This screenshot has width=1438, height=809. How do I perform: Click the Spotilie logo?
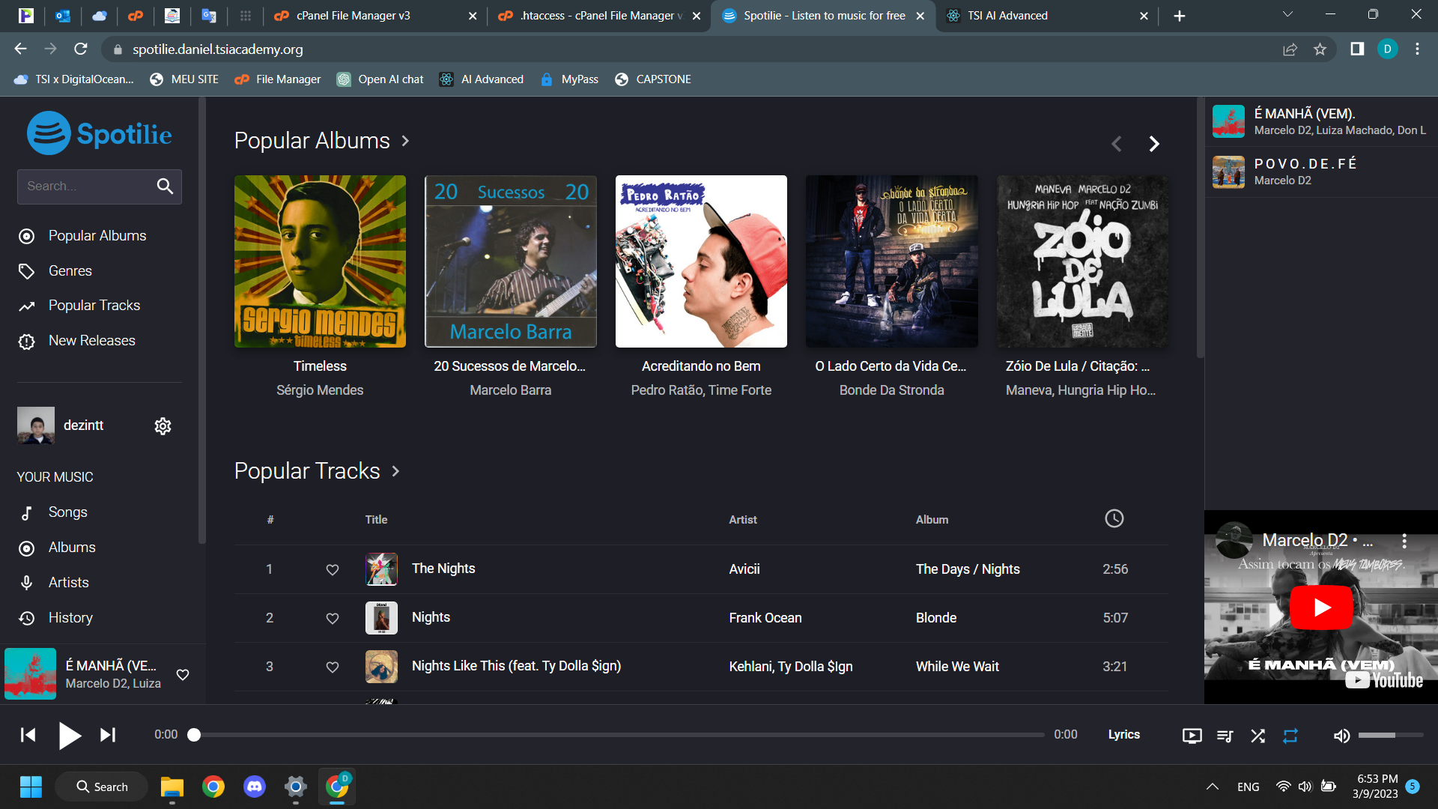point(99,133)
